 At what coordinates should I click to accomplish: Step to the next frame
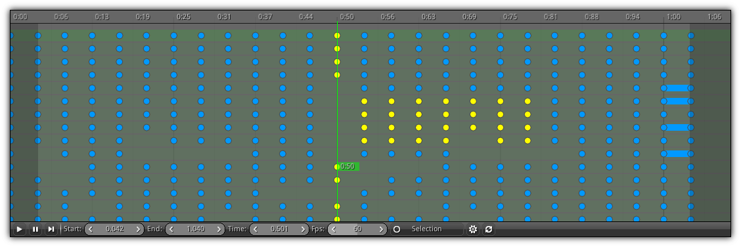(x=51, y=229)
